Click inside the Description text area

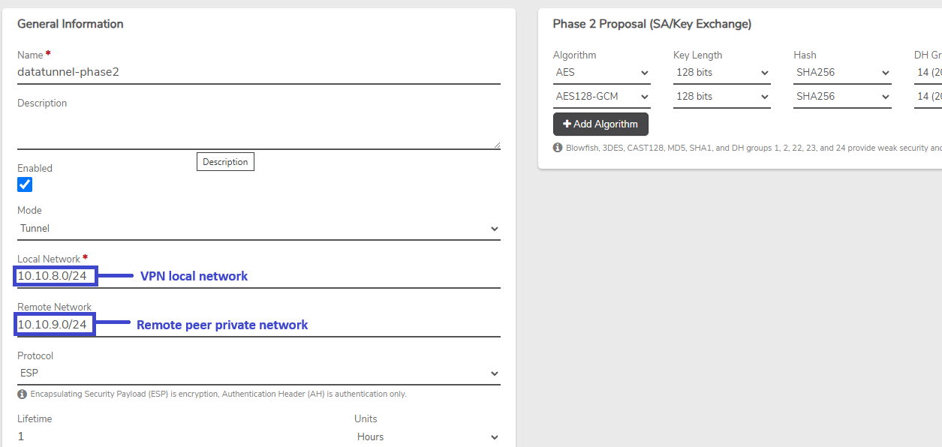click(x=259, y=130)
